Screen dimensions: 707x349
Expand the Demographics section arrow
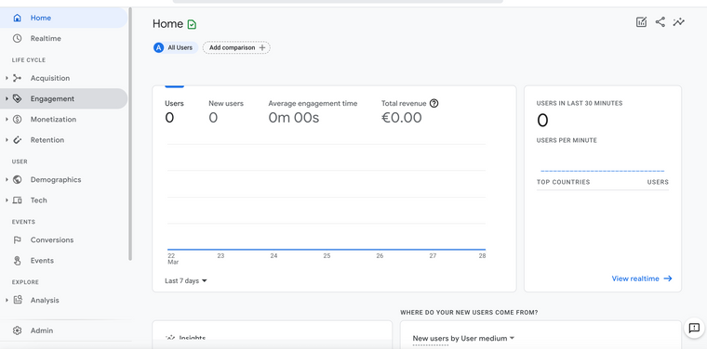[7, 180]
